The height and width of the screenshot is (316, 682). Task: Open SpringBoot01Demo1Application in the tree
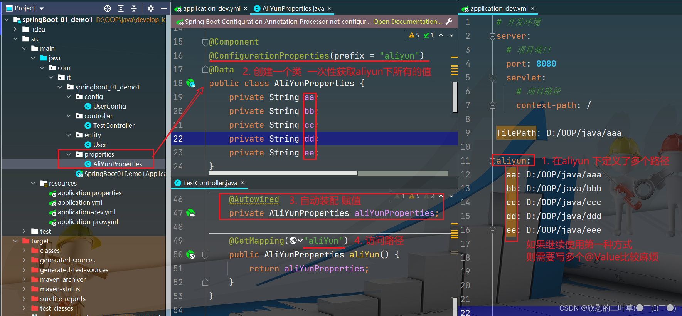point(121,174)
